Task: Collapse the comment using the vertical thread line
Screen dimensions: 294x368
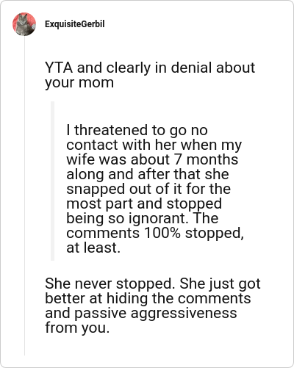Action: coord(24,196)
